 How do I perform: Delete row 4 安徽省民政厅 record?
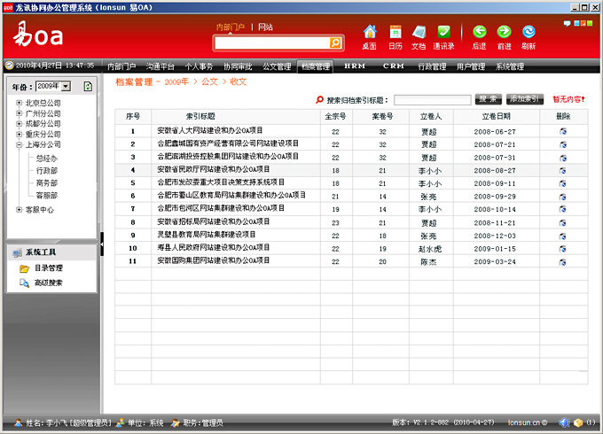[x=563, y=171]
